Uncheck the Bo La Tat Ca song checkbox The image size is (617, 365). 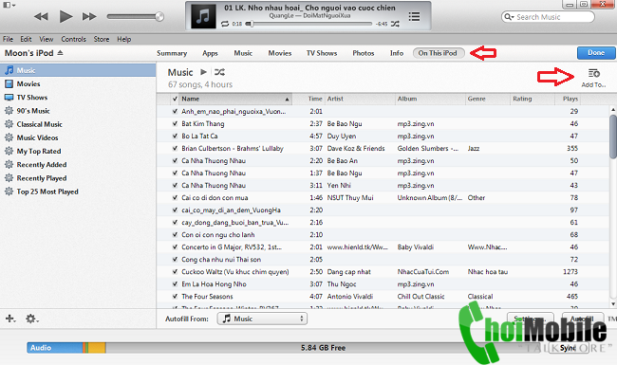click(x=175, y=136)
